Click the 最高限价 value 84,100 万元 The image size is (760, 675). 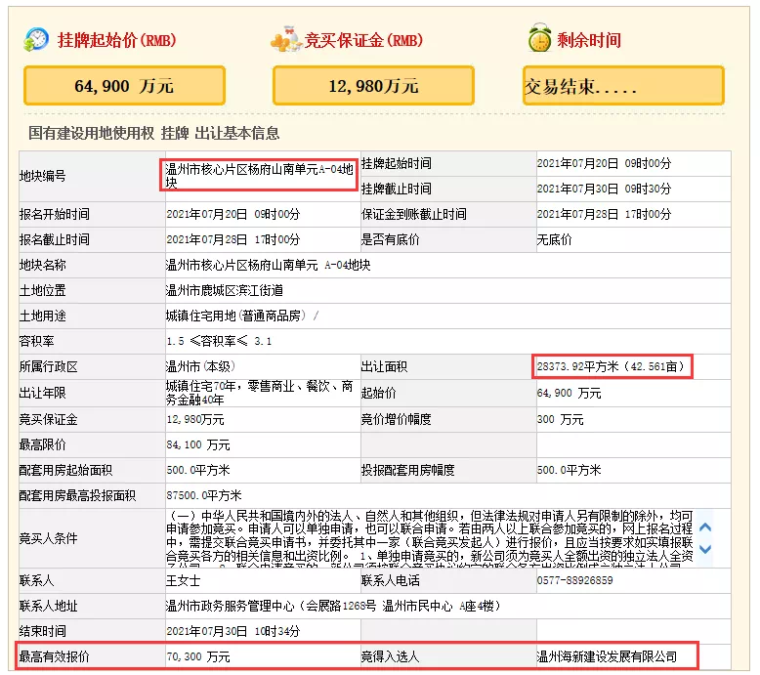pyautogui.click(x=198, y=444)
